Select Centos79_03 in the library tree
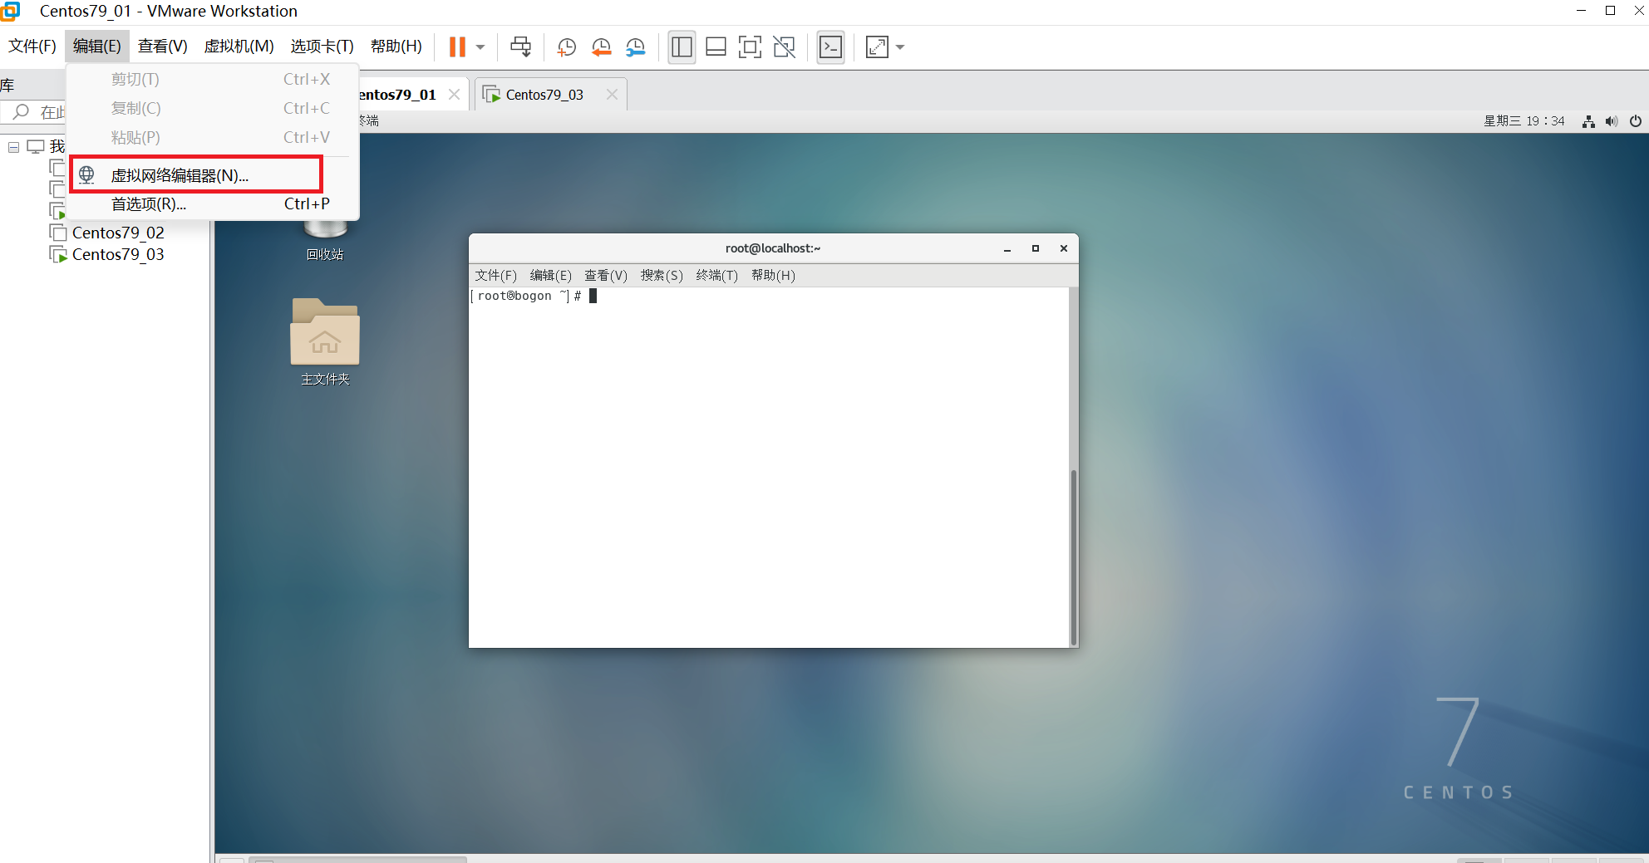The width and height of the screenshot is (1649, 863). (118, 254)
